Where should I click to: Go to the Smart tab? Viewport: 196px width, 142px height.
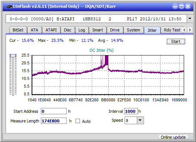[x=97, y=30]
